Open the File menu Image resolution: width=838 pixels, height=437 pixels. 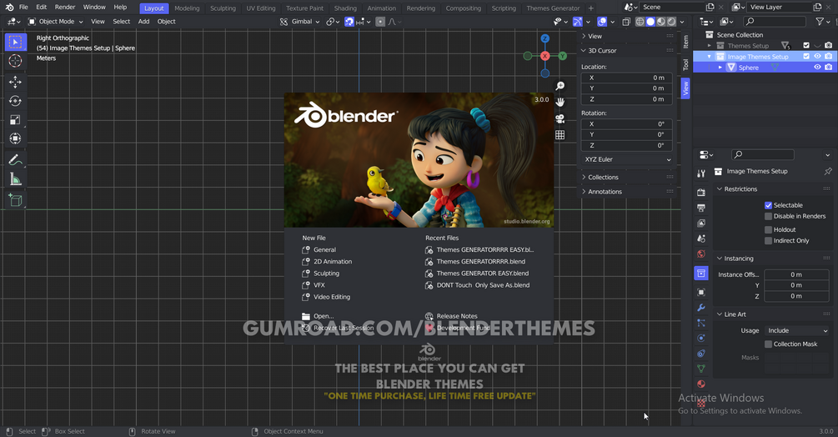point(23,8)
